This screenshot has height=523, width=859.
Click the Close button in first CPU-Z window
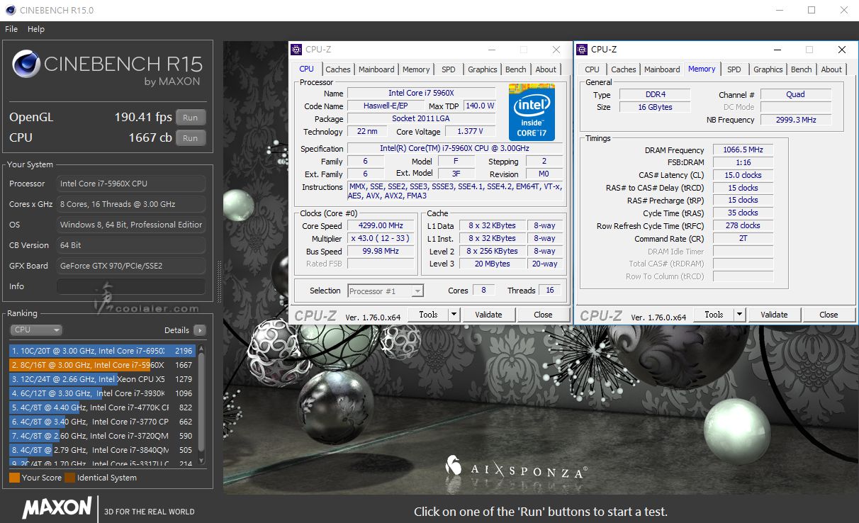[x=543, y=315]
